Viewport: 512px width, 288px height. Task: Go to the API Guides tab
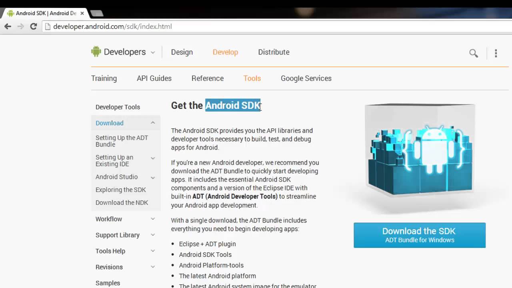point(154,78)
